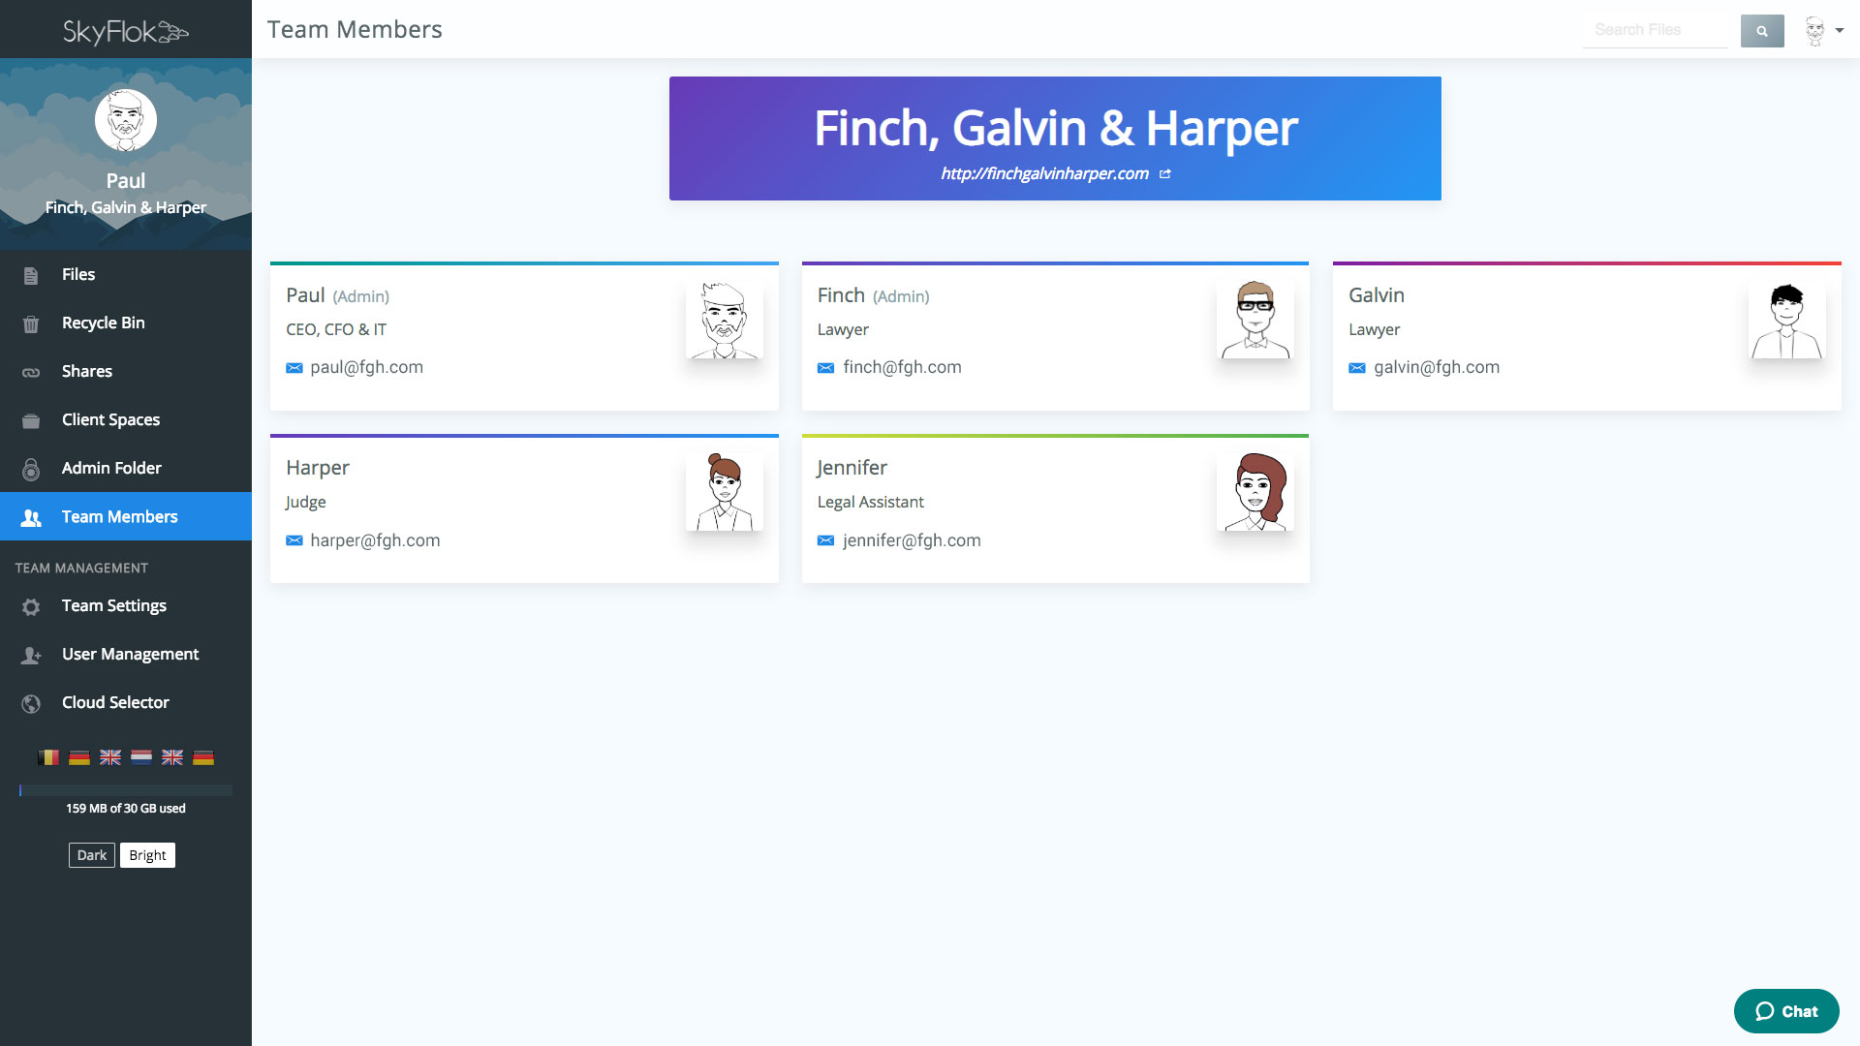
Task: Click the envelope icon beside galvin@fgh.com
Action: [x=1357, y=368]
